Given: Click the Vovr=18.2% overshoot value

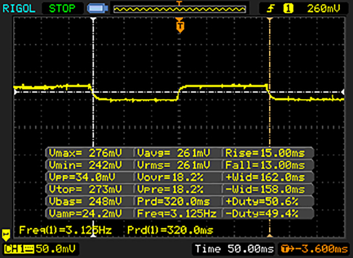Looking at the screenshot, I should [170, 178].
